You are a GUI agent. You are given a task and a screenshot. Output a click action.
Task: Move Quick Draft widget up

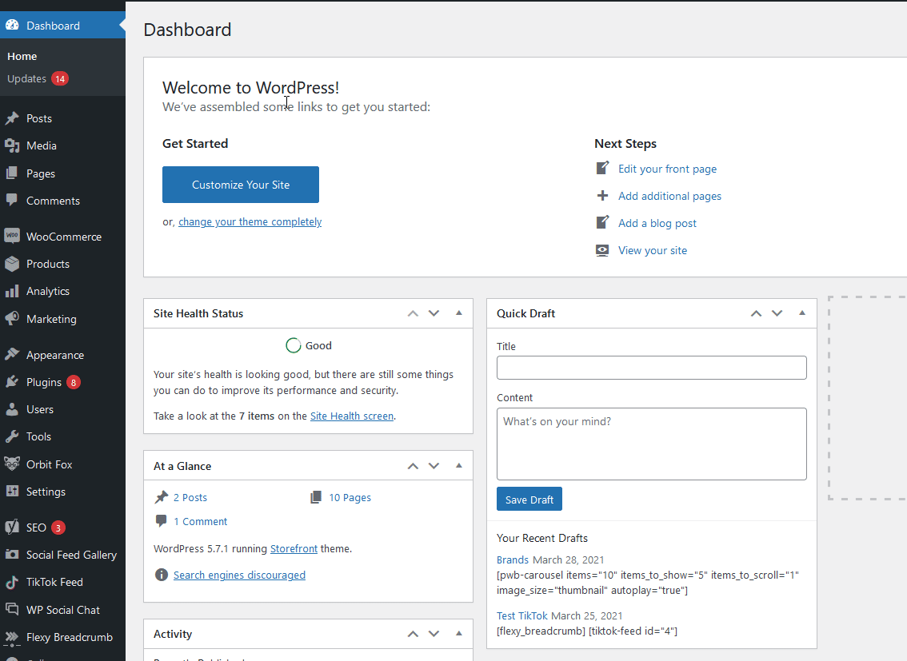click(x=756, y=313)
